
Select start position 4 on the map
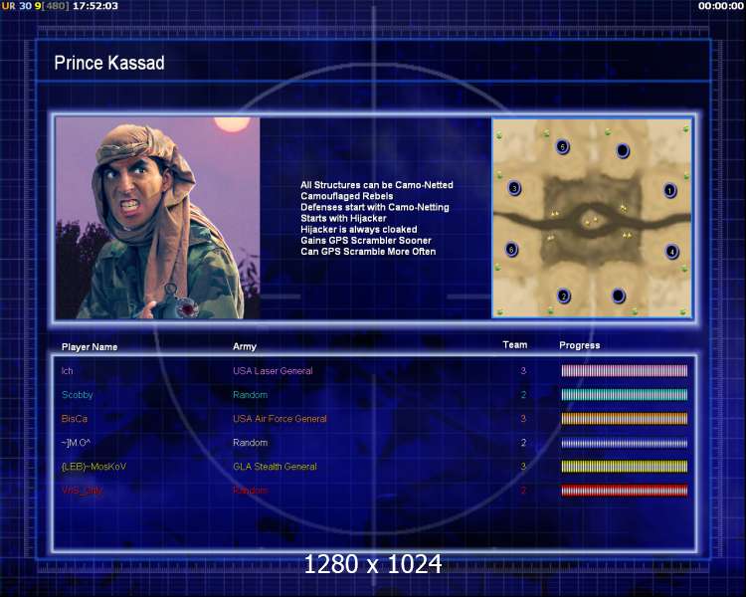tap(671, 252)
